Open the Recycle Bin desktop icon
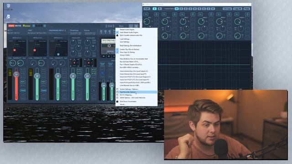Screen dimensions: 292x164 tap(8, 7)
